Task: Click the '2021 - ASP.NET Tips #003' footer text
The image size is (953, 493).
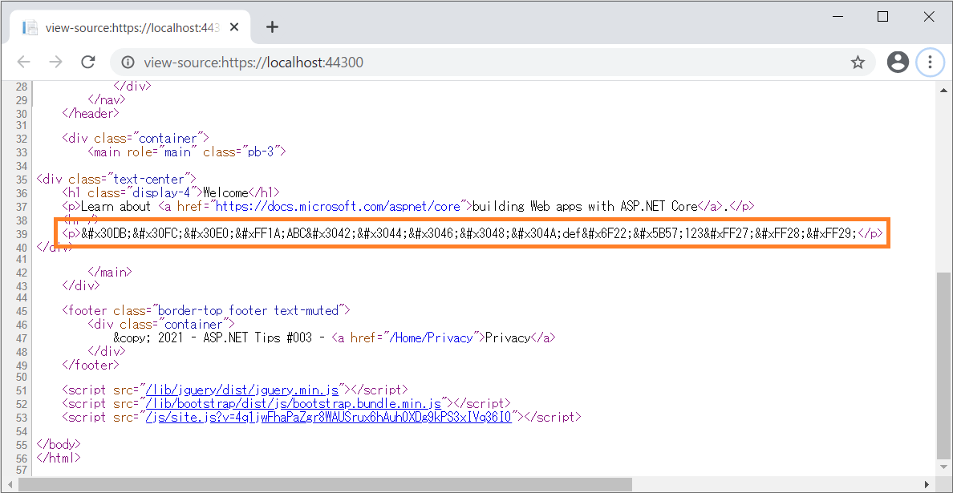Action: point(237,338)
